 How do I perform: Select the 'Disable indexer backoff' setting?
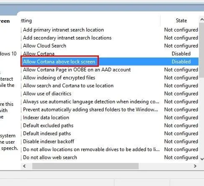tap(49, 141)
